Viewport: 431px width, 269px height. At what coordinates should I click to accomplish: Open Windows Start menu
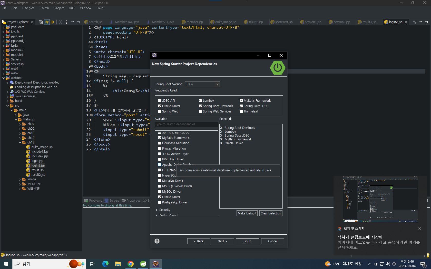[6, 264]
